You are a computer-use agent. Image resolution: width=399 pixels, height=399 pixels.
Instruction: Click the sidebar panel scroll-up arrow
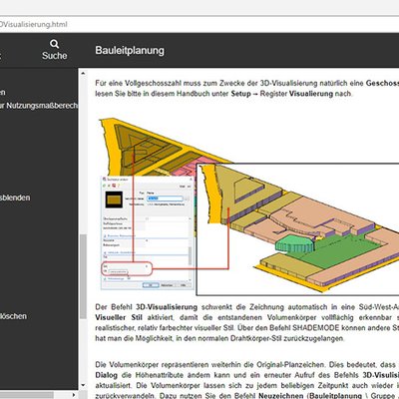point(83,73)
